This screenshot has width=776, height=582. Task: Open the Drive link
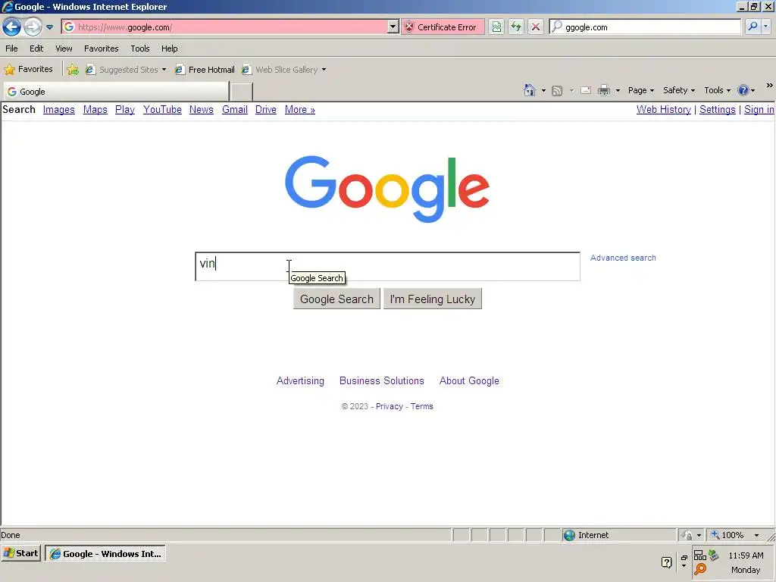pos(266,109)
